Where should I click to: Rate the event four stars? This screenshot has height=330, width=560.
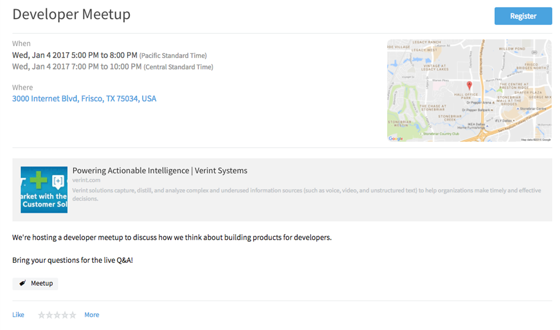65,315
